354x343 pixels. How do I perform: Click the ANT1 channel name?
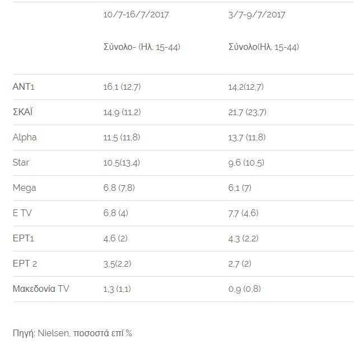pos(24,87)
